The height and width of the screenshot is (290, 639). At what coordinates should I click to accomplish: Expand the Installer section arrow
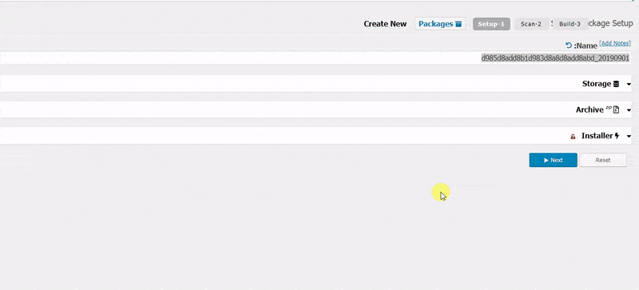[629, 137]
